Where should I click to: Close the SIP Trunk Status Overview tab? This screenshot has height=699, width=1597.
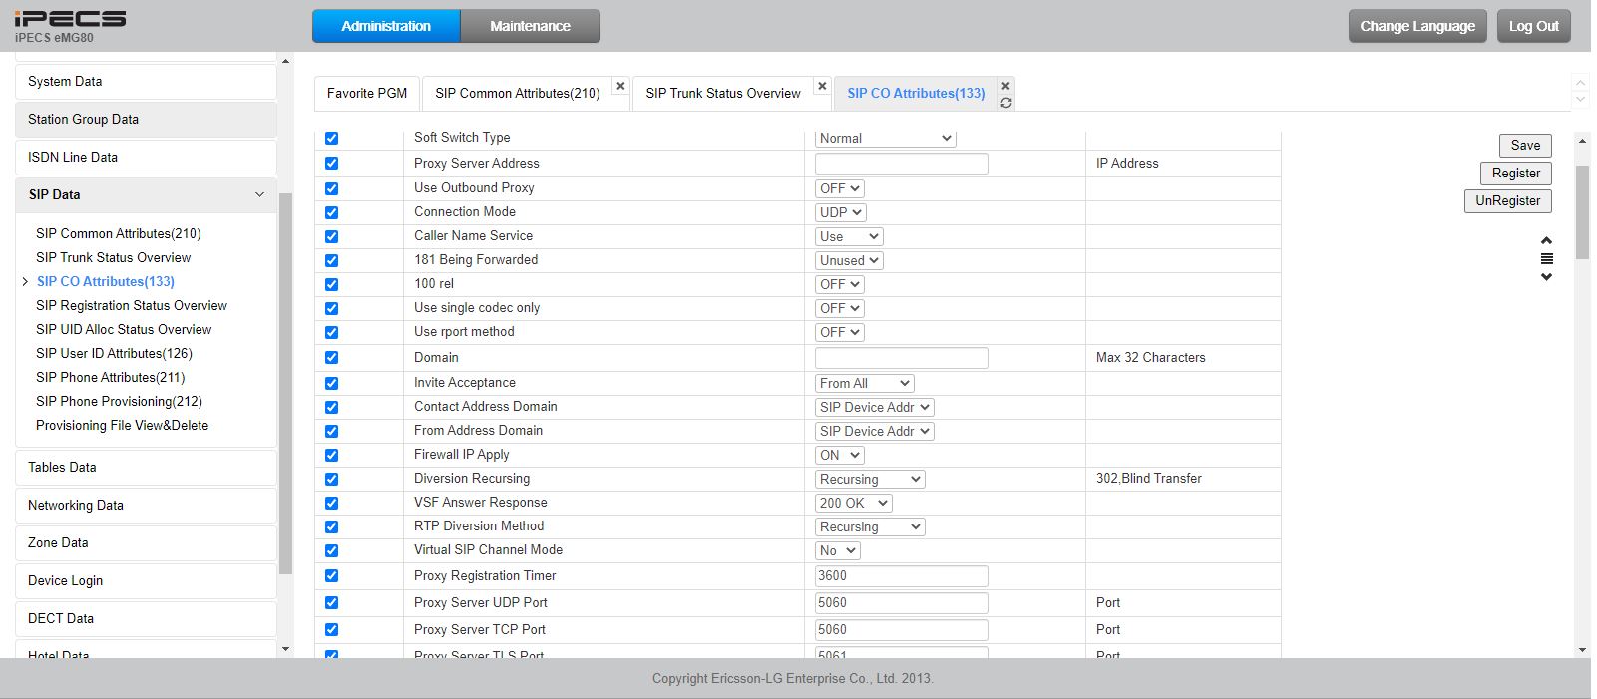coord(822,86)
